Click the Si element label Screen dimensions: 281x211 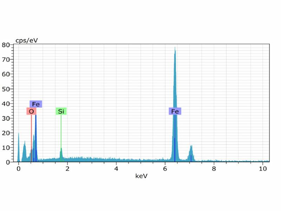point(61,111)
